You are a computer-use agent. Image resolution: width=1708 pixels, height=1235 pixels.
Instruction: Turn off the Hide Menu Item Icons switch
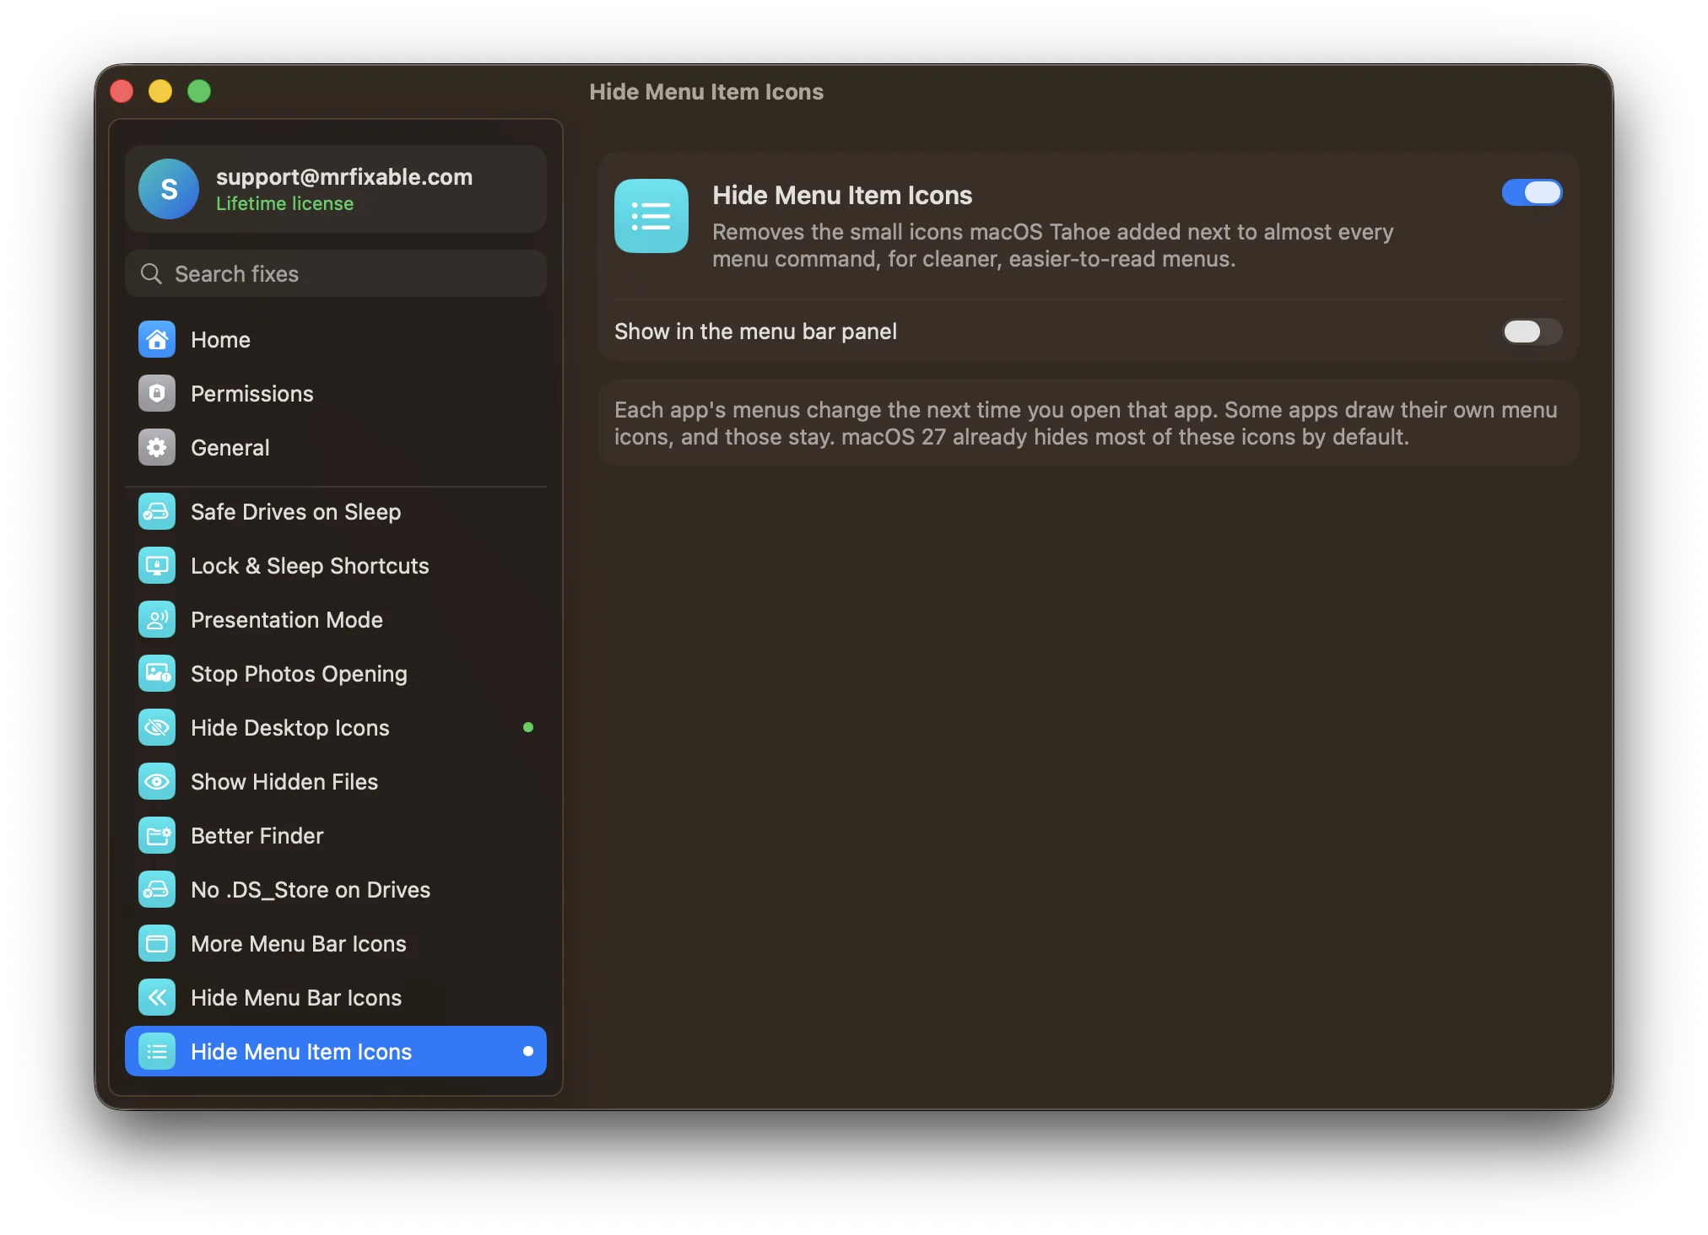tap(1532, 192)
